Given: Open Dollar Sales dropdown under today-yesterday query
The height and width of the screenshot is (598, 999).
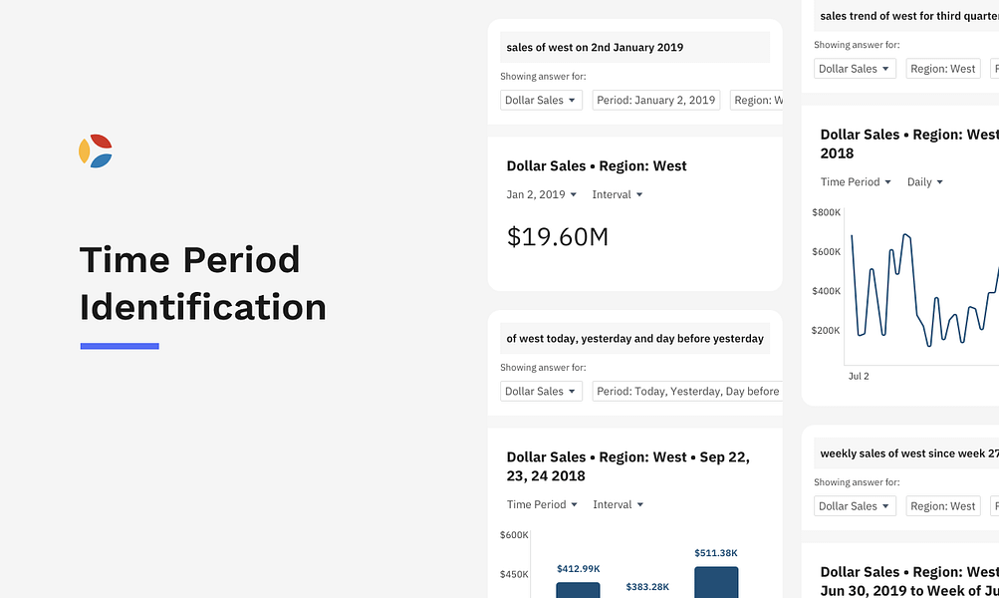Looking at the screenshot, I should tap(541, 392).
